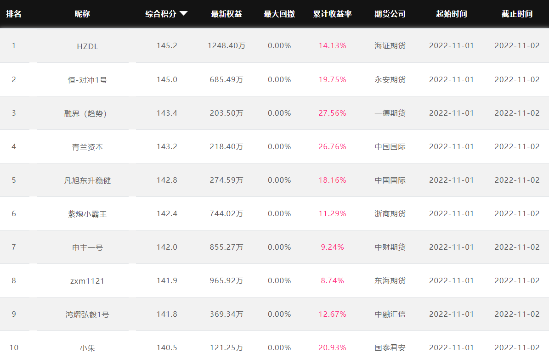Select the 综合积分 column header

pyautogui.click(x=161, y=14)
